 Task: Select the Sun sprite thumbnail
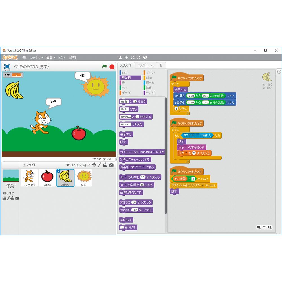coord(83,178)
